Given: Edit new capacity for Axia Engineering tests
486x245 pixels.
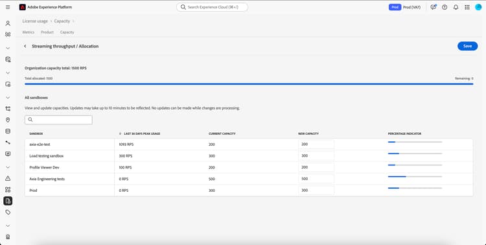Looking at the screenshot, I should [x=316, y=179].
